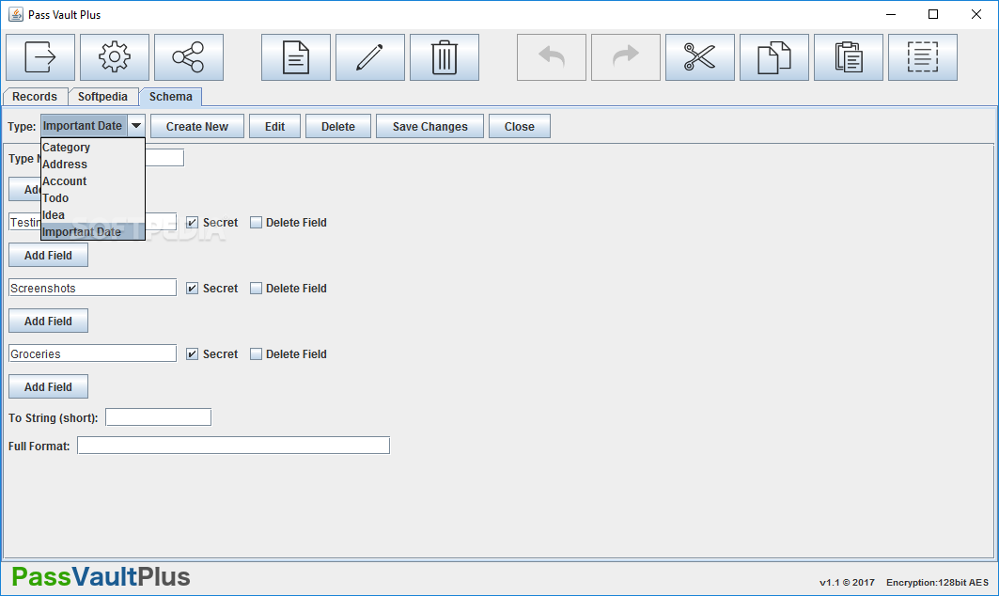Choose Idea in the Type list
The width and height of the screenshot is (999, 596).
pos(93,215)
